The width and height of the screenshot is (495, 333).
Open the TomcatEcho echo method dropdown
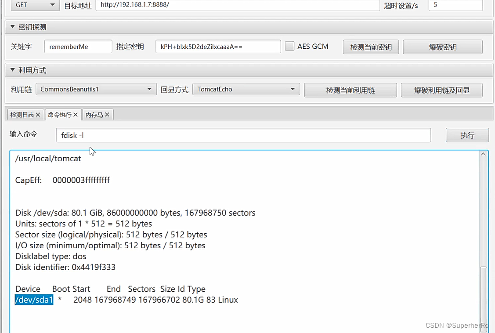(x=246, y=89)
